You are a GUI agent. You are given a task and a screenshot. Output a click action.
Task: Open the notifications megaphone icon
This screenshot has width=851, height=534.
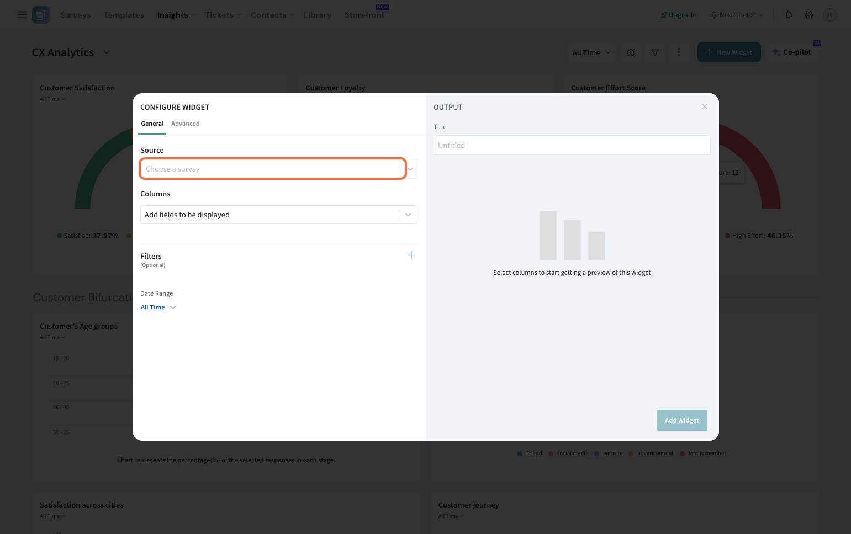(x=789, y=15)
